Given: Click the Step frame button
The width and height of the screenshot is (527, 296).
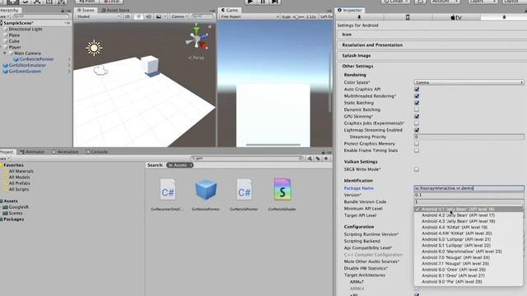Looking at the screenshot, I should (275, 2).
